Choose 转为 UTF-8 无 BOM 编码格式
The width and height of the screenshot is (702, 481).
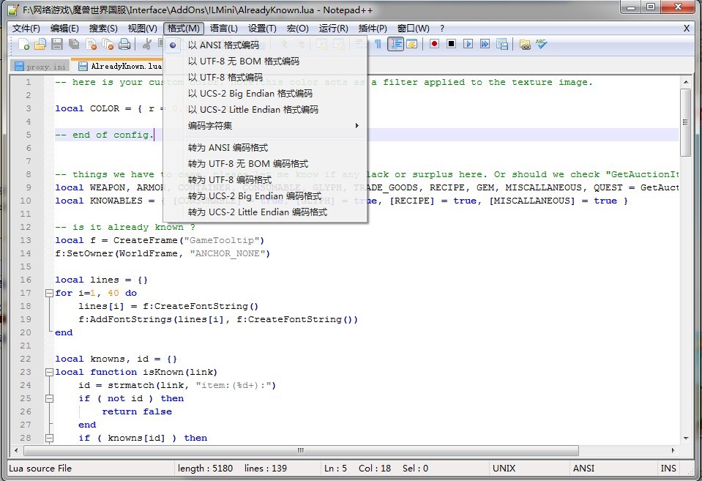247,164
